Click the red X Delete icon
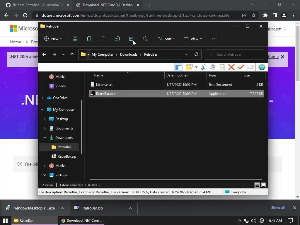Image resolution: width=300 pixels, height=225 pixels. point(231,67)
